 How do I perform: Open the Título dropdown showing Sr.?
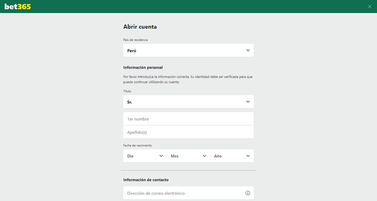[188, 102]
